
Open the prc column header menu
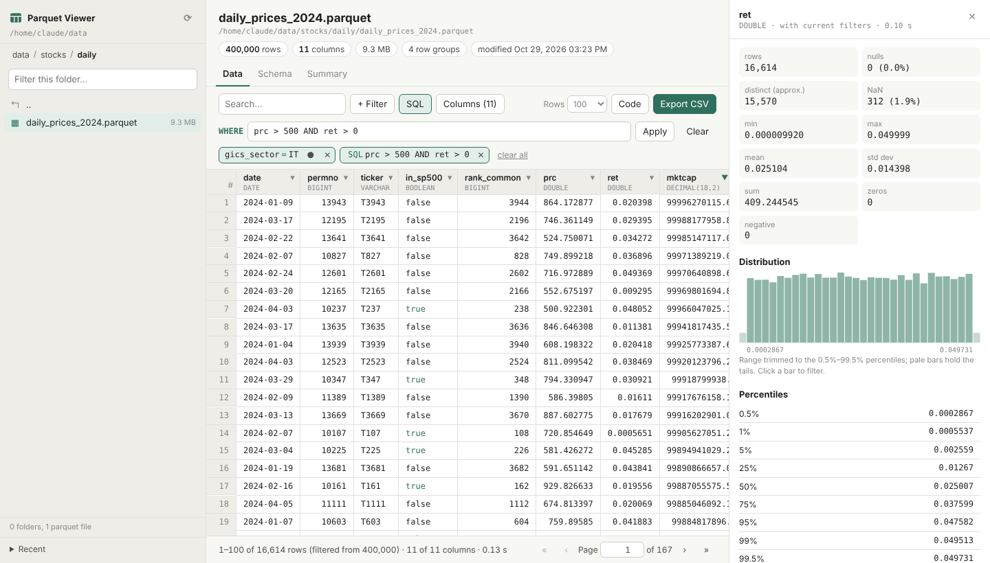pyautogui.click(x=593, y=178)
